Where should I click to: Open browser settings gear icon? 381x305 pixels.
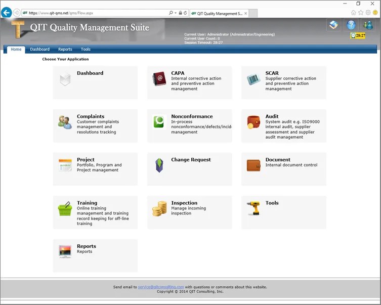pyautogui.click(x=368, y=13)
